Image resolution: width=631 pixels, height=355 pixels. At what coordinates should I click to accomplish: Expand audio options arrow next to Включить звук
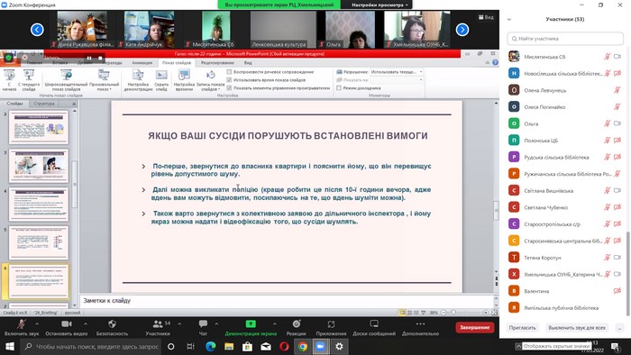[37, 323]
